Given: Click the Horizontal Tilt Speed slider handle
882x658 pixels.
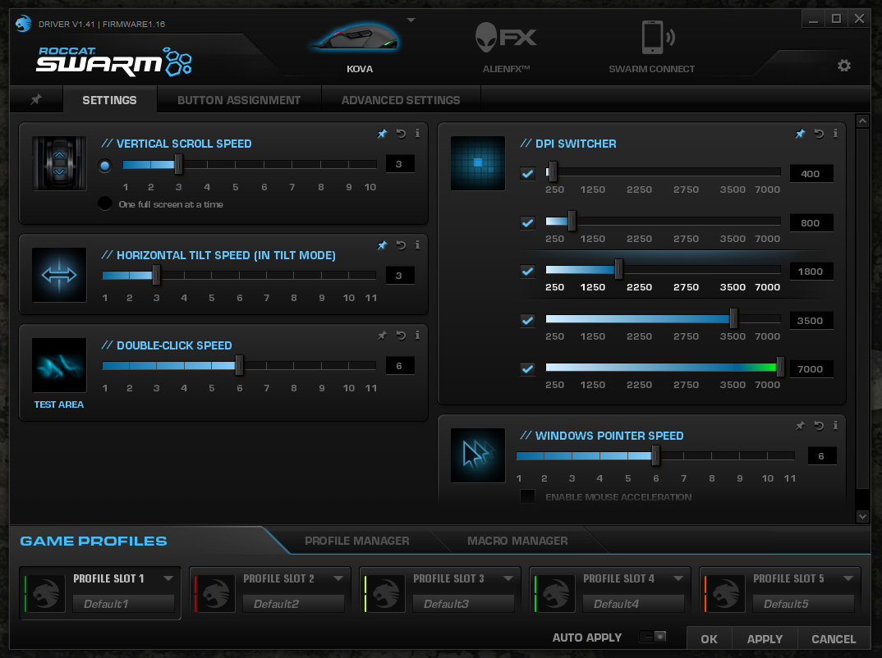Looking at the screenshot, I should click(156, 276).
